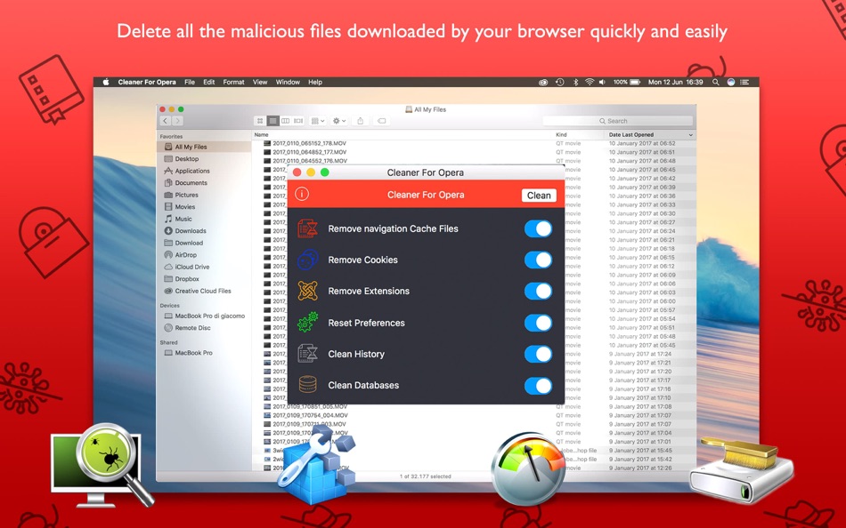846x528 pixels.
Task: Open Finder arrange-by dropdown
Action: pyautogui.click(x=318, y=121)
